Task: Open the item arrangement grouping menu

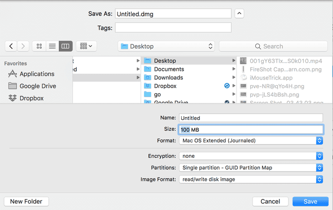Action: coord(86,46)
